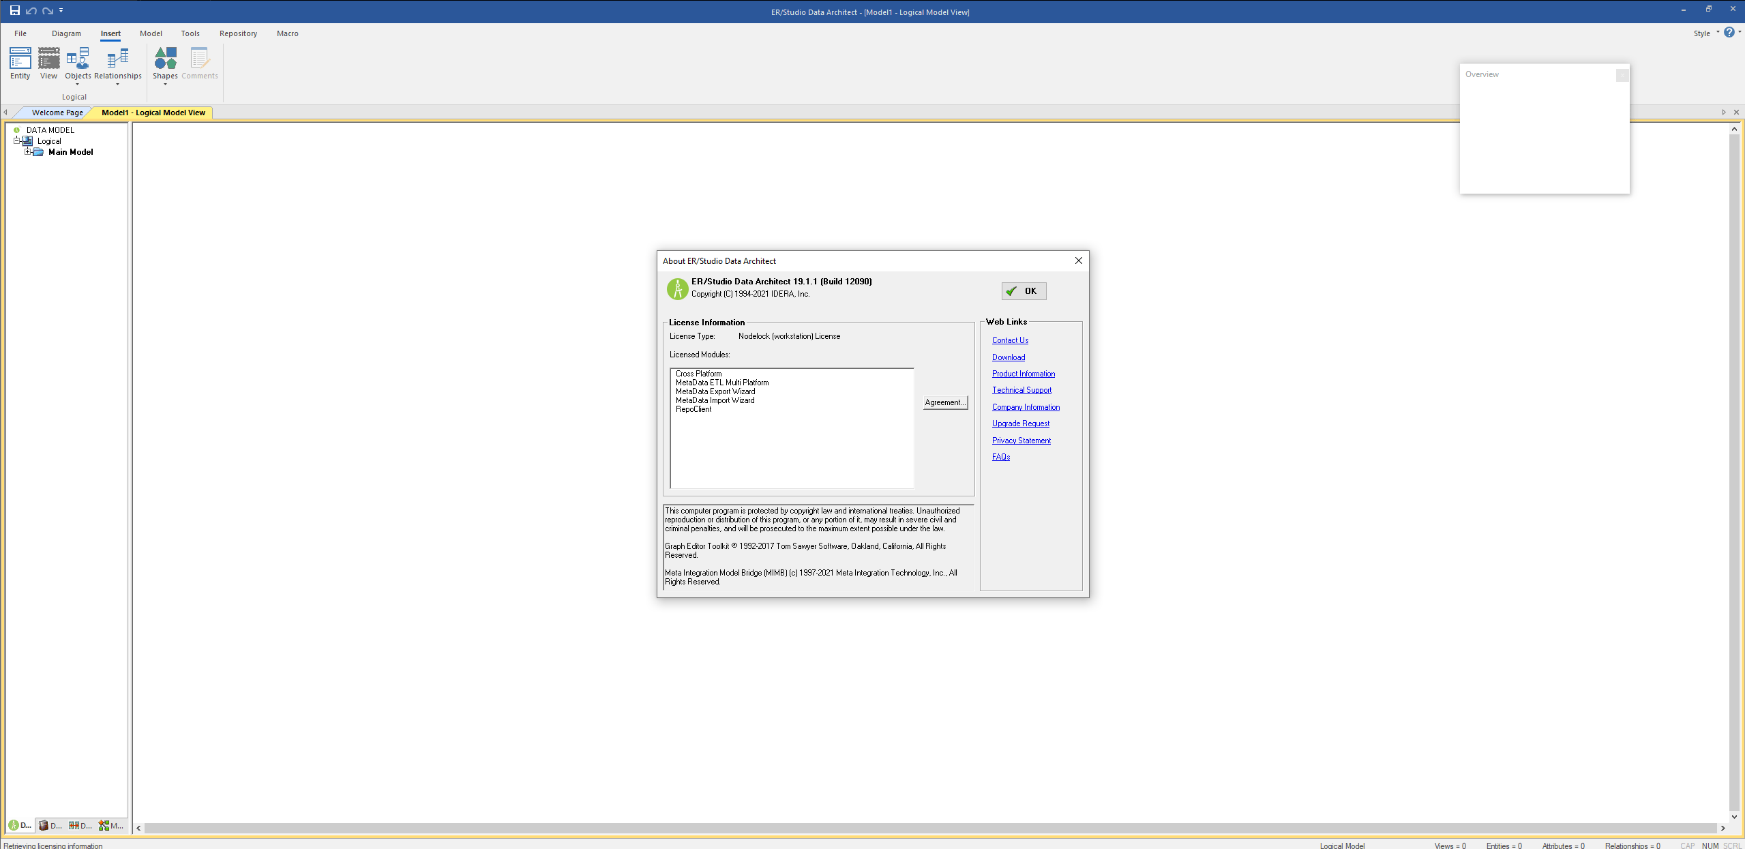This screenshot has height=849, width=1745.
Task: Open the FAQs link
Action: (1000, 457)
